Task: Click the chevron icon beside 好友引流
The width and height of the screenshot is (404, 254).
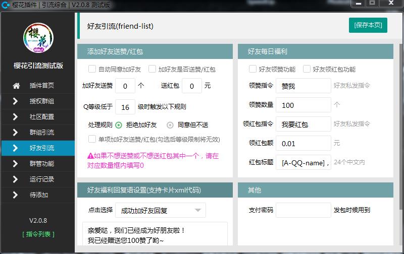Action: [x=15, y=148]
